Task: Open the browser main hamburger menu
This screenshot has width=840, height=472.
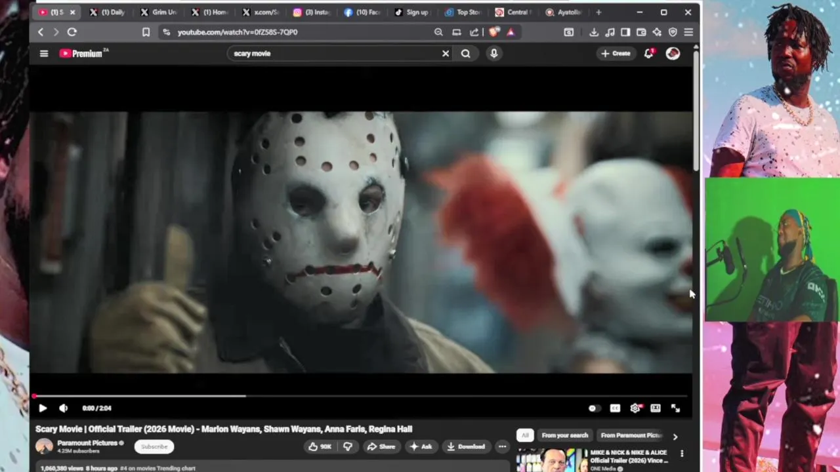Action: coord(688,32)
